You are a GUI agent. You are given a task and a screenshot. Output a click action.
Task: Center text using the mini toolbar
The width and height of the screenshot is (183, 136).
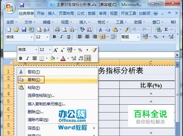click(35, 58)
